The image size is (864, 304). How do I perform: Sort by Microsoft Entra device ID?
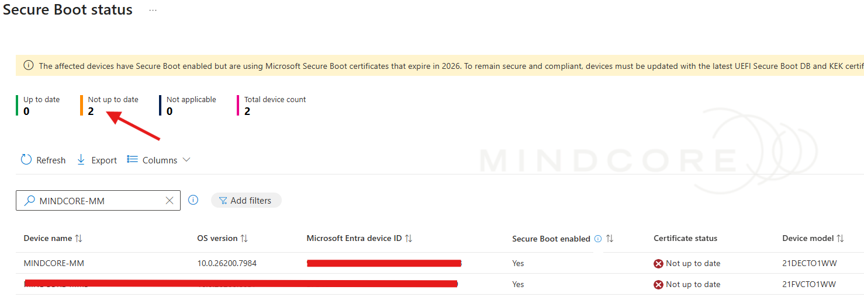point(409,239)
